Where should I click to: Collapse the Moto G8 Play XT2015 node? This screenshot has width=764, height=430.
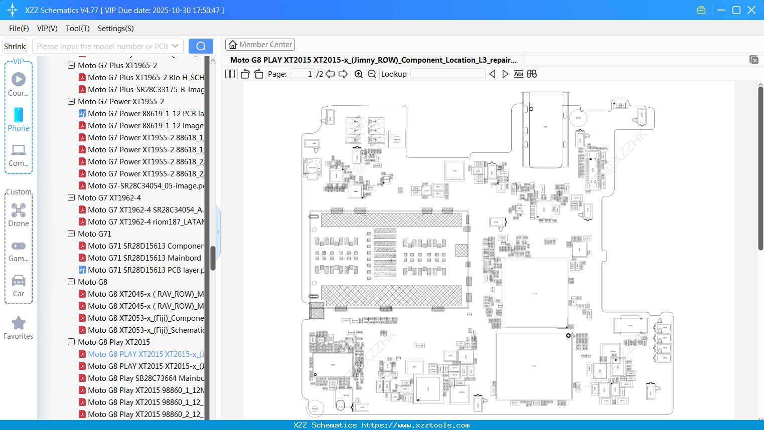click(71, 342)
